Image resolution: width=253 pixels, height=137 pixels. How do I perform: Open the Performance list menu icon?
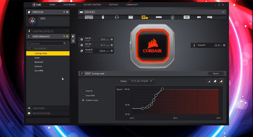point(67,36)
